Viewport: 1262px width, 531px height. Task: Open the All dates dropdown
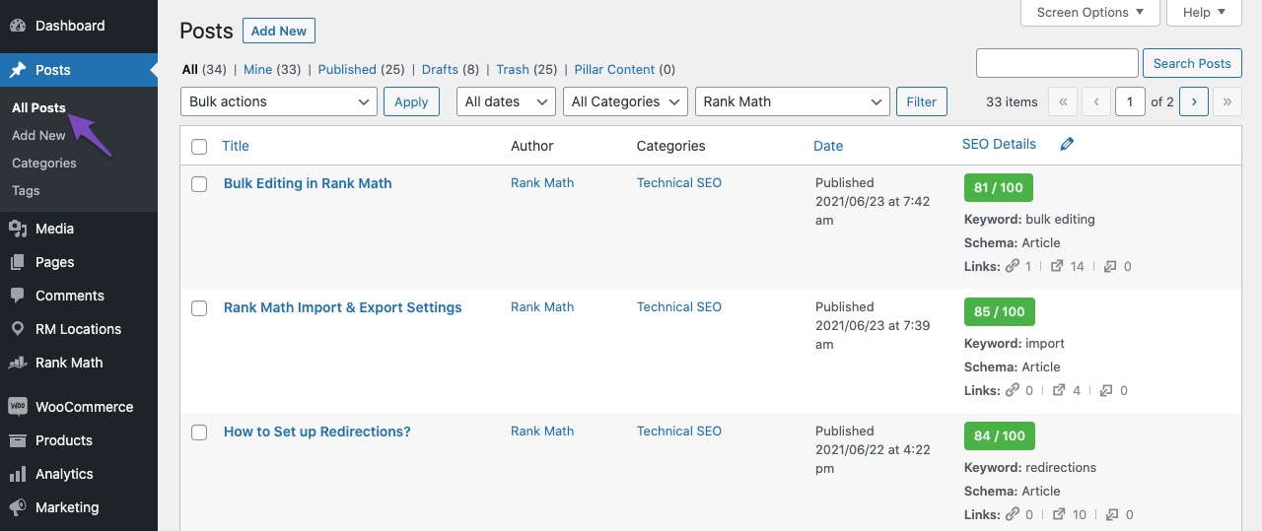pos(506,101)
